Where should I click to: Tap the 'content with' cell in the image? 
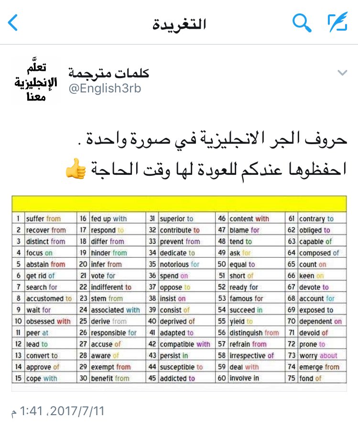tap(249, 219)
